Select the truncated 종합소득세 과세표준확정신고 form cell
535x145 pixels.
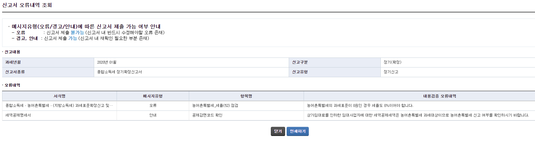pos(59,106)
